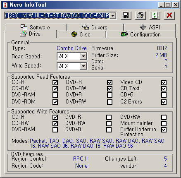The height and width of the screenshot is (178, 181).
Task: Click the red X exit icon
Action: (169, 15)
